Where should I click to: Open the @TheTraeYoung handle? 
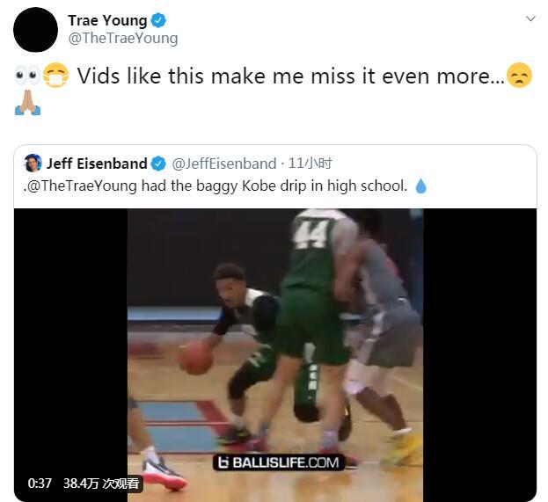coord(123,38)
